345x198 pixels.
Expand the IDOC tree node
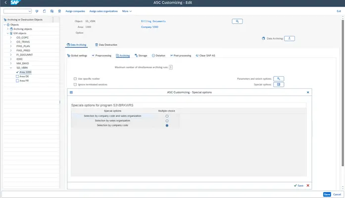point(11,59)
